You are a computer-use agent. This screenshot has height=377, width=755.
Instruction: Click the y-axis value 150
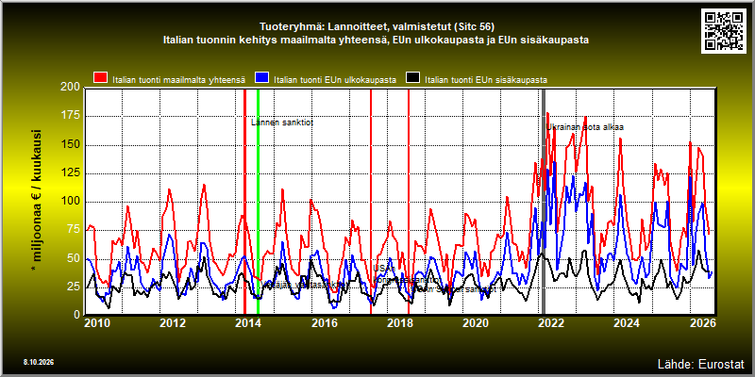(70, 145)
